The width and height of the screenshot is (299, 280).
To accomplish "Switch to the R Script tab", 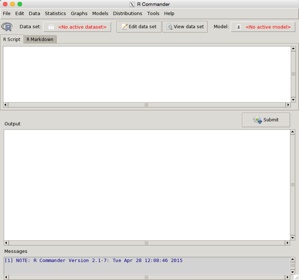I will [x=12, y=39].
